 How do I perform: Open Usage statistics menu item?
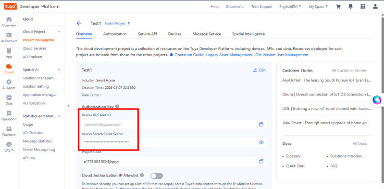pos(28,124)
